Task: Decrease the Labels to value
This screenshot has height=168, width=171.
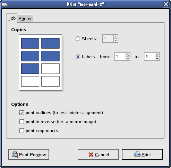Action: click(x=157, y=59)
